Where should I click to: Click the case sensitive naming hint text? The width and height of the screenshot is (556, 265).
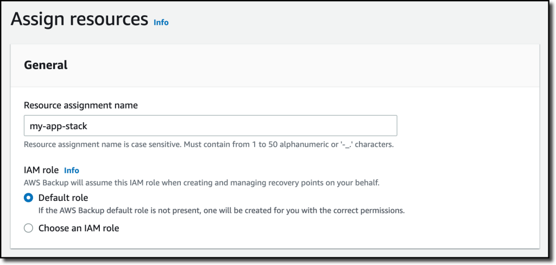tap(208, 145)
